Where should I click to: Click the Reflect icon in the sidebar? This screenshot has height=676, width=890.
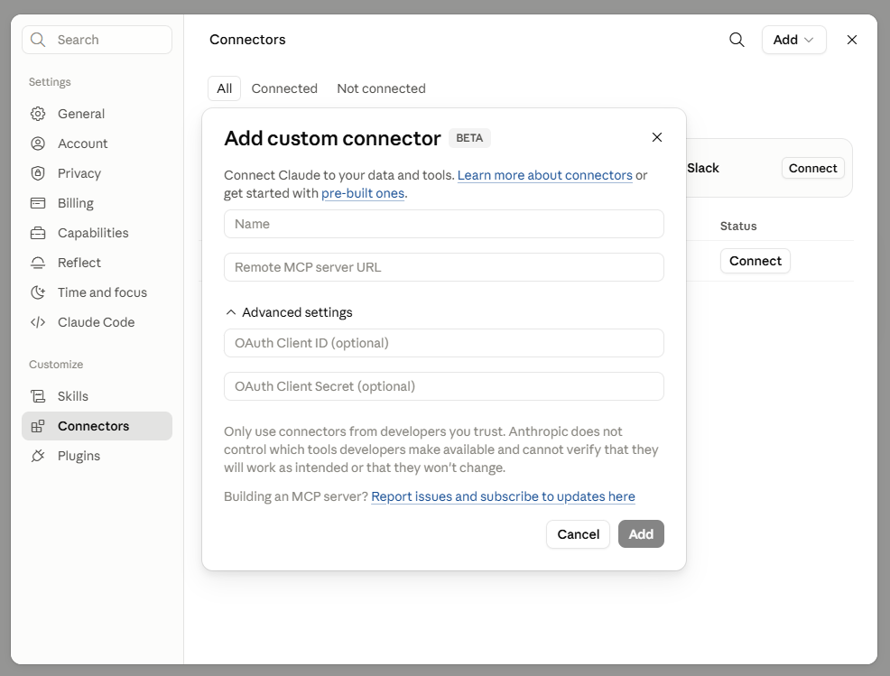point(38,263)
